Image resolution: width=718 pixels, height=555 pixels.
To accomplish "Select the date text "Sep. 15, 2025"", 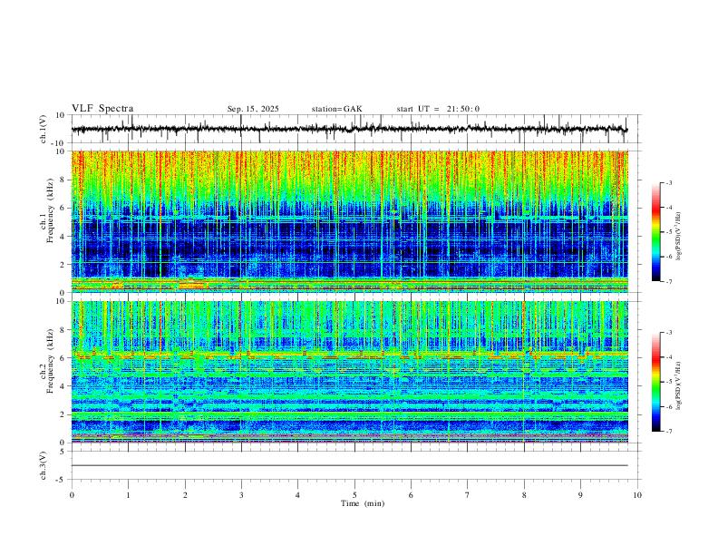I will click(253, 109).
